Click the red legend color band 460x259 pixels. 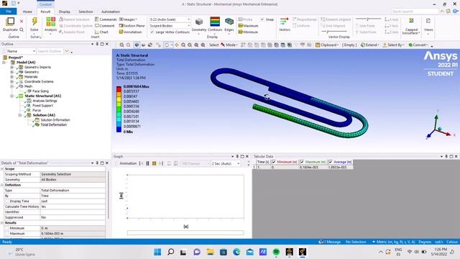119,89
